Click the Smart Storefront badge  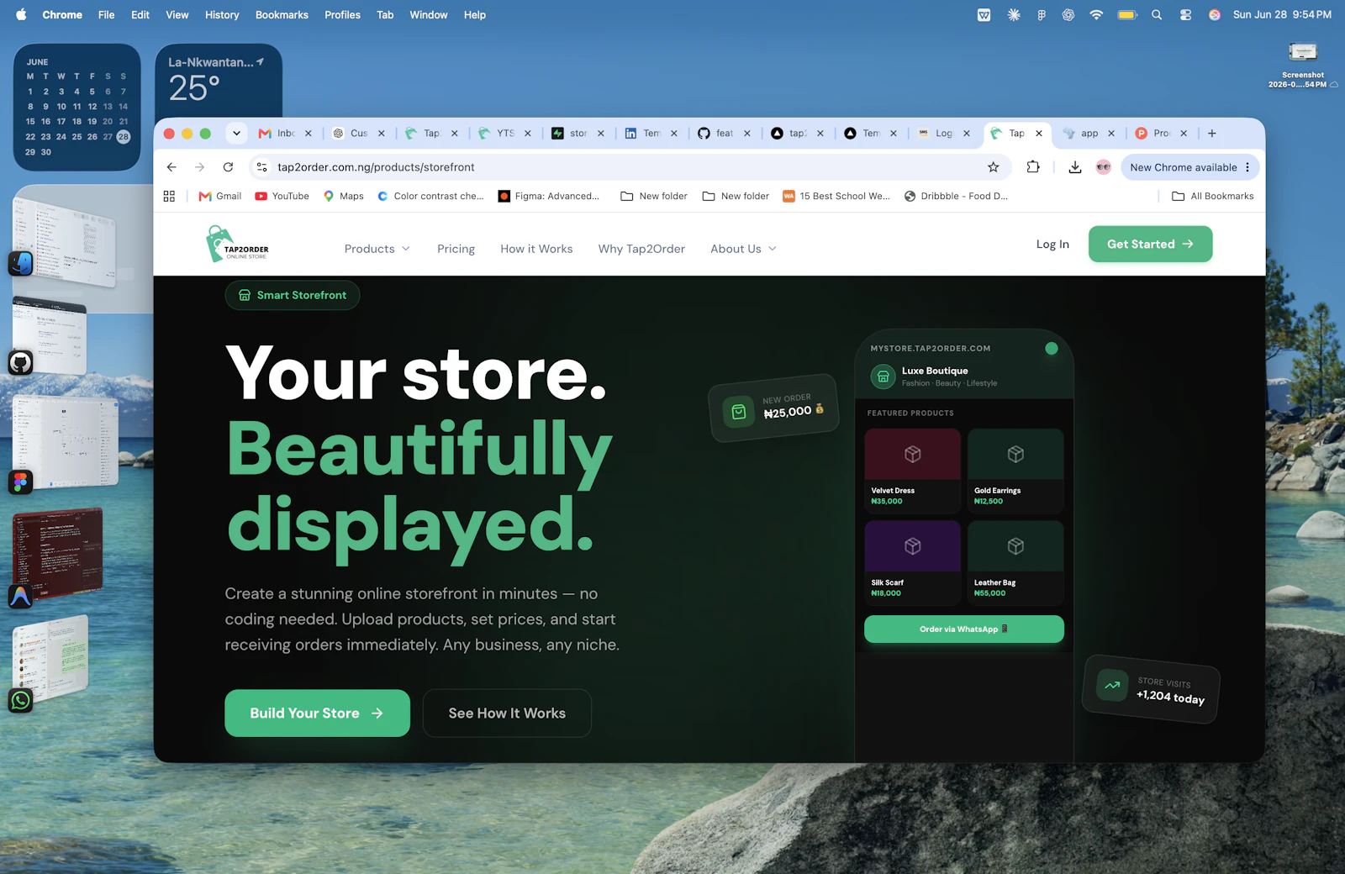tap(292, 295)
